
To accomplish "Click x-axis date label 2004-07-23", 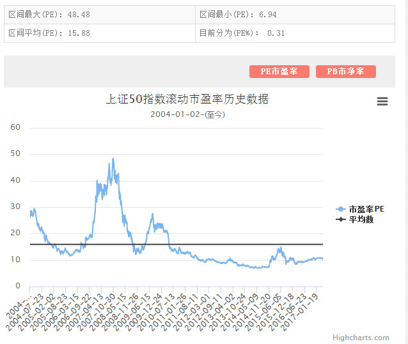I will 25,312.
